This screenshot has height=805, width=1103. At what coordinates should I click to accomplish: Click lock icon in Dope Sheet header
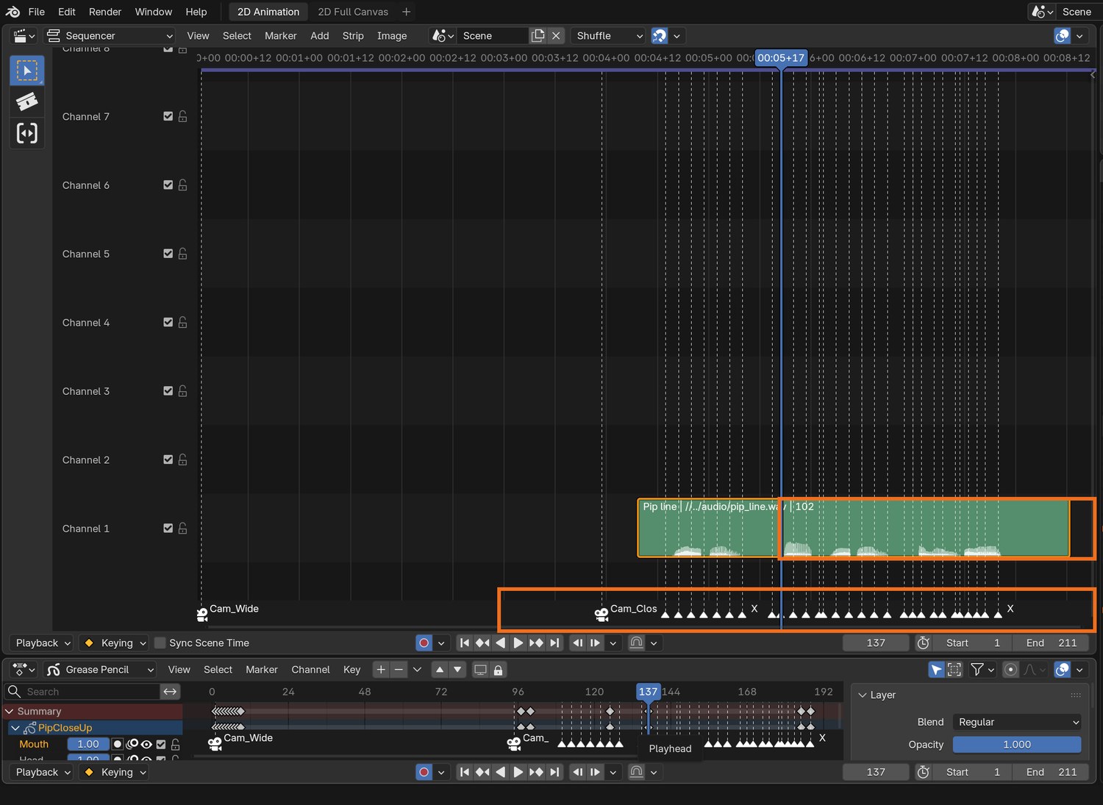[x=499, y=670]
